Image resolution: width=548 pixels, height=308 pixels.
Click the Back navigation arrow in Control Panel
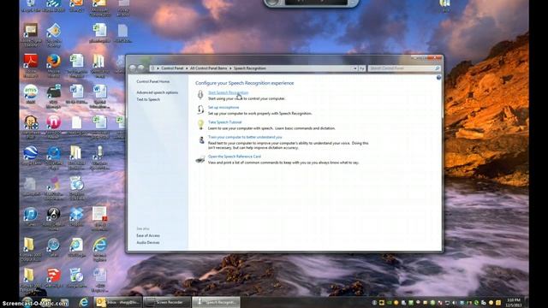(133, 68)
